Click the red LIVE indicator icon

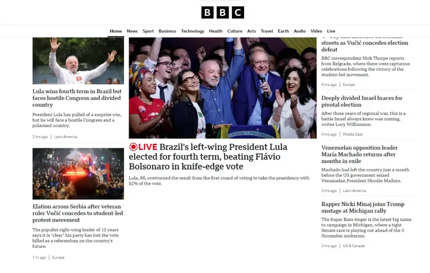[x=133, y=147]
